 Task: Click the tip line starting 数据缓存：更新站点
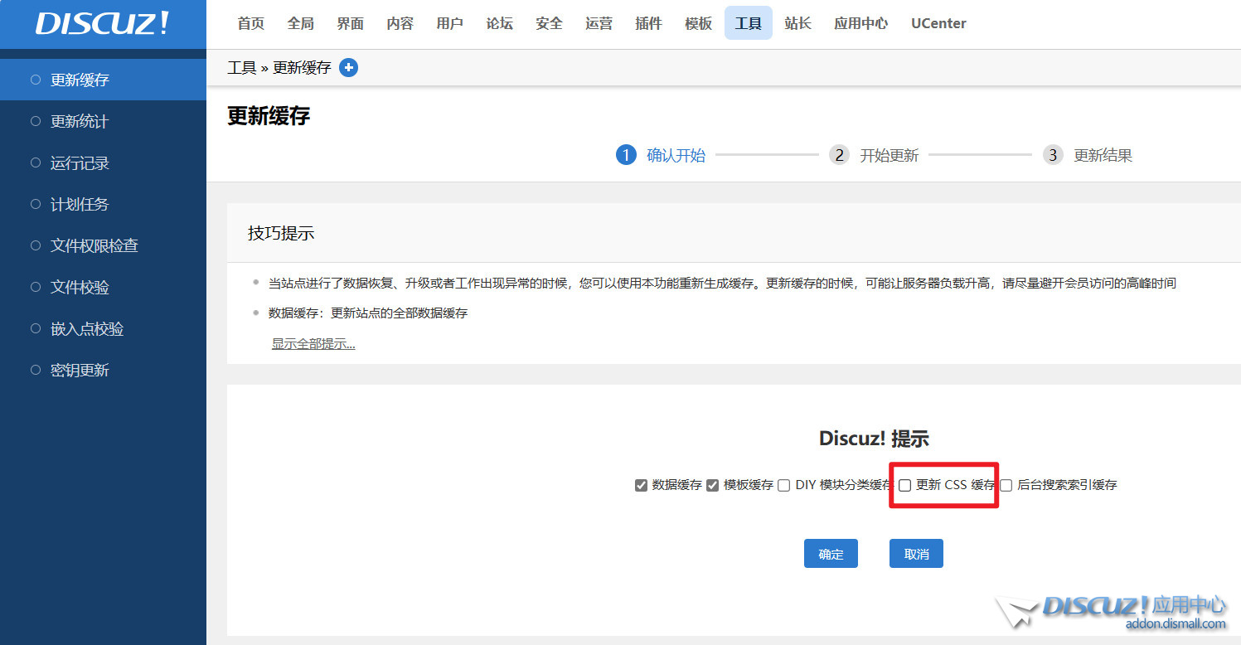[x=368, y=313]
